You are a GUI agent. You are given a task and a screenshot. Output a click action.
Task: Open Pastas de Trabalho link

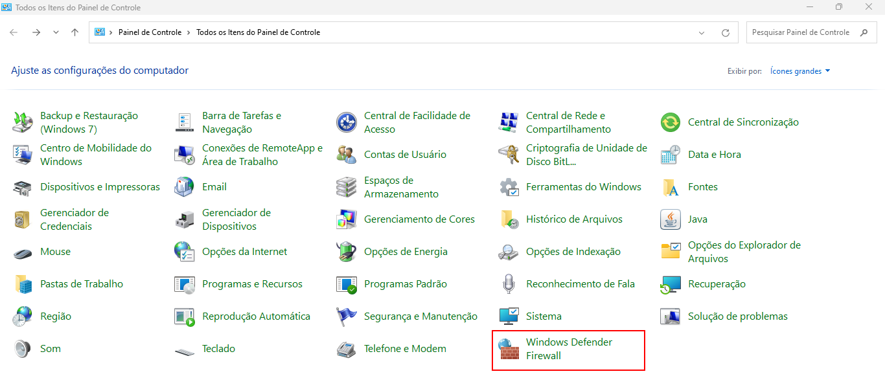click(82, 284)
